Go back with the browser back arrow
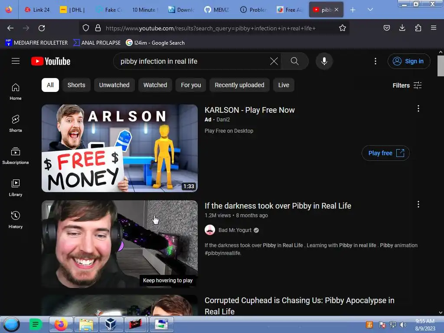 (x=10, y=28)
